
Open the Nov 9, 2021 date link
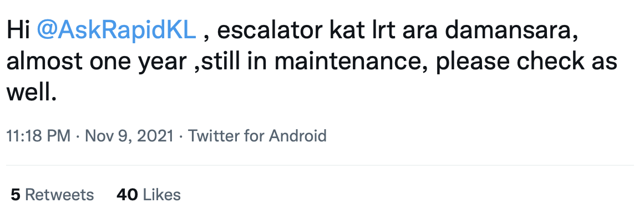pyautogui.click(x=129, y=136)
